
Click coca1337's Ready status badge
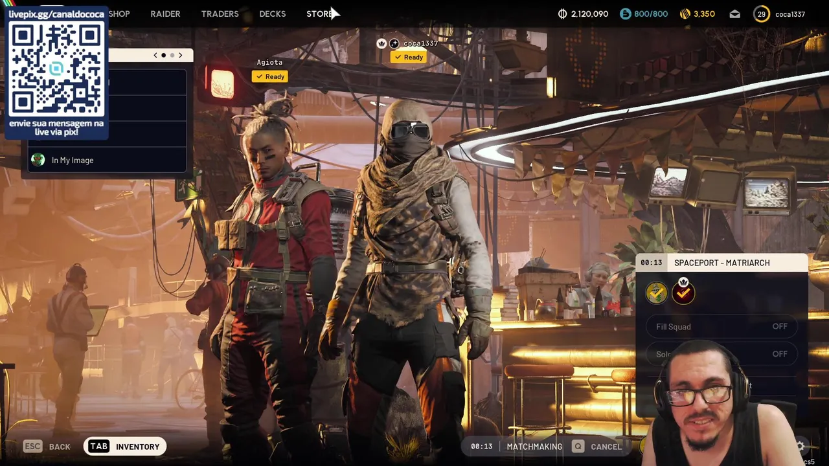point(409,57)
